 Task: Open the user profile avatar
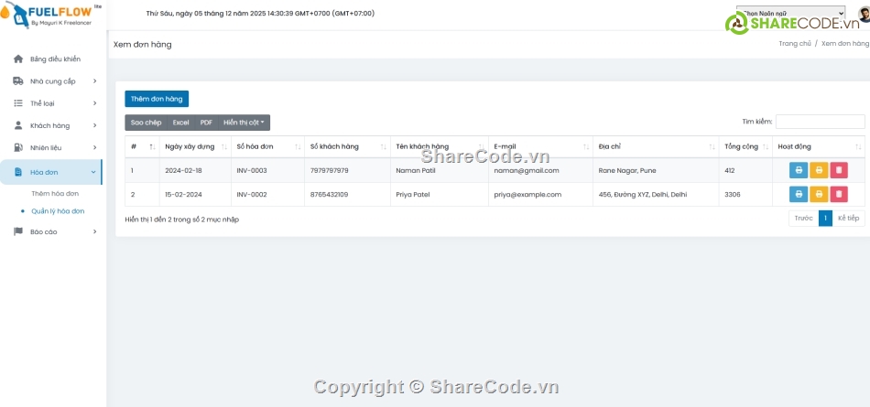863,14
